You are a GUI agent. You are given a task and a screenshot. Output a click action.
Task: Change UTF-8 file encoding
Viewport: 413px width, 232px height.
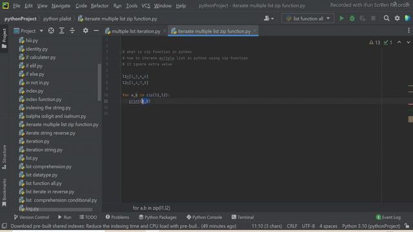tap(308, 226)
